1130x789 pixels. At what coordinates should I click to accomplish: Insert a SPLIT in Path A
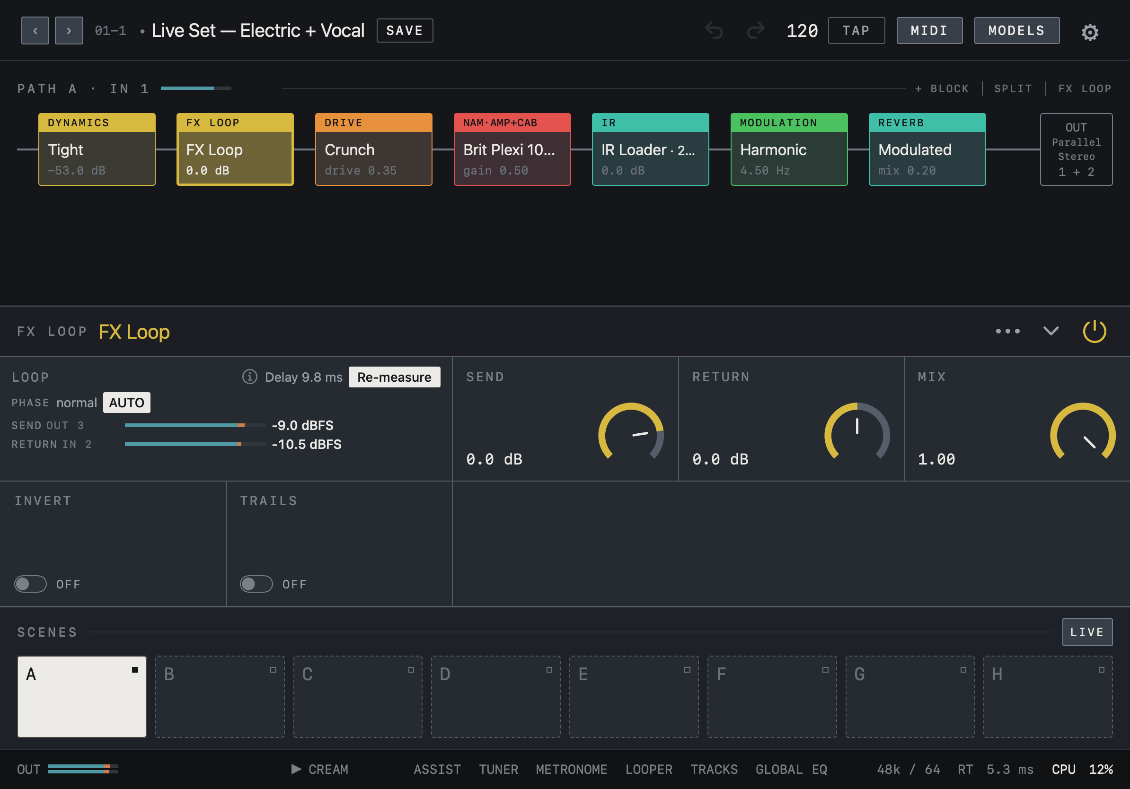1014,88
